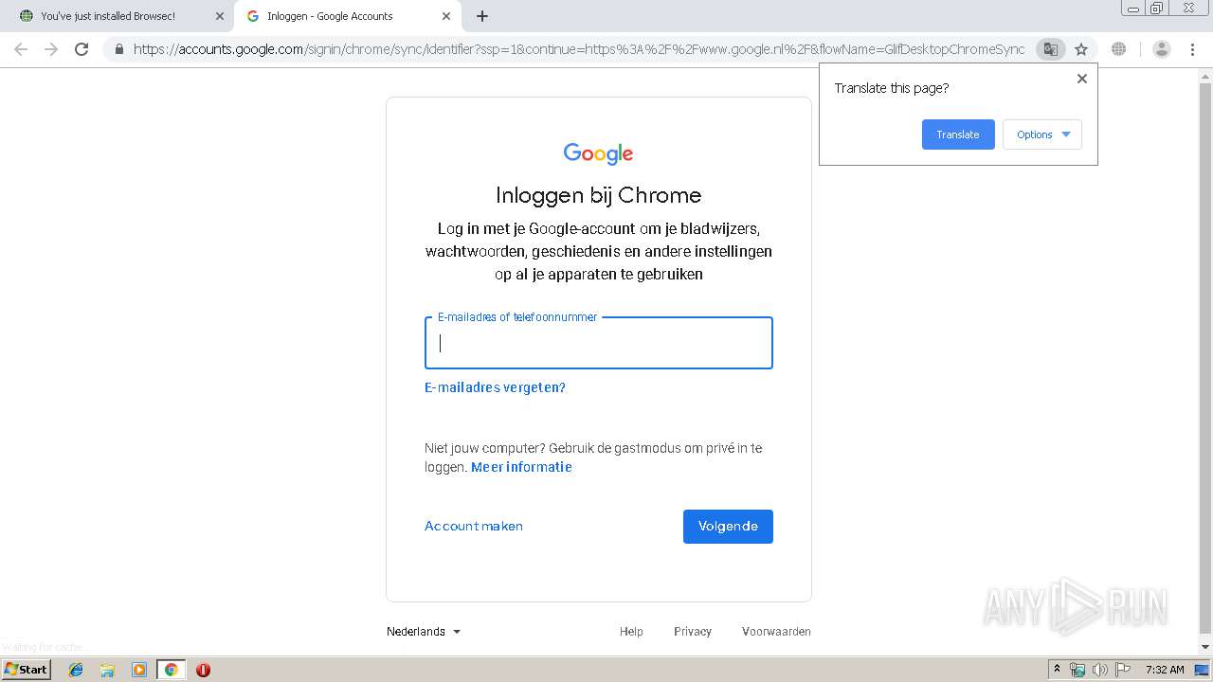Viewport: 1213px width, 682px height.
Task: Focus the E-mailadres of telefoonnummer field
Action: coord(599,343)
